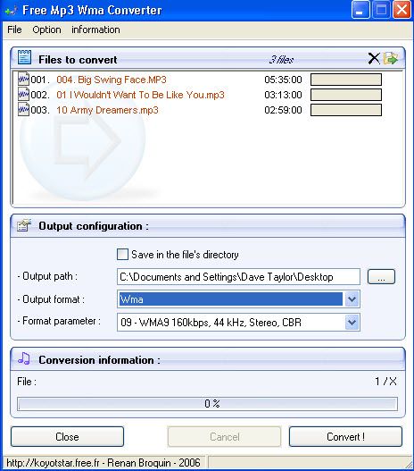
Task: Select 01 I Wouldn't Want To Be Like You.mp3
Action: coord(141,95)
